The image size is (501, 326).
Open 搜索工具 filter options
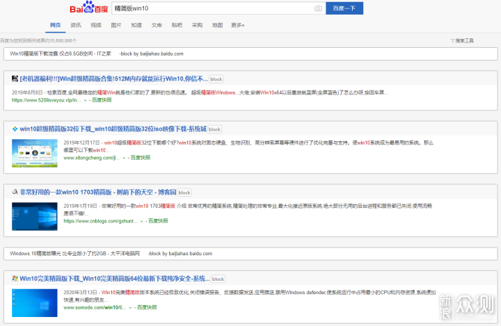[462, 40]
